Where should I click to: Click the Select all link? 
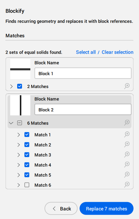tap(86, 52)
